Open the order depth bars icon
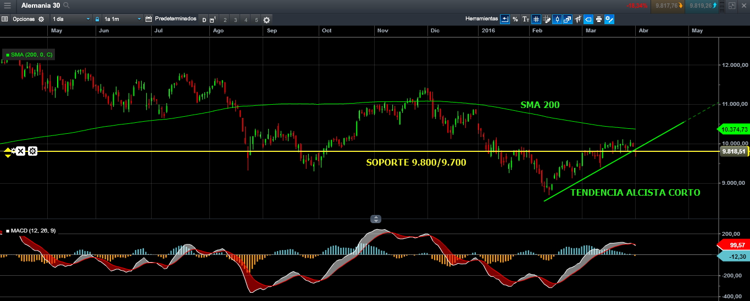Screen dimensions: 750x301 722,5
